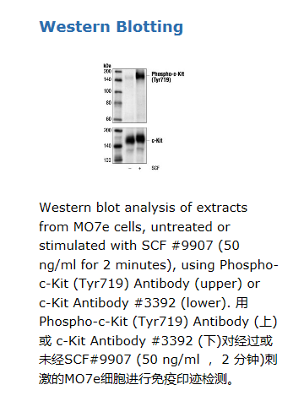The height and width of the screenshot is (401, 304).
Task: Click the Chinese phrase '细胞进行免疫印迹检测'
Action: [164, 379]
